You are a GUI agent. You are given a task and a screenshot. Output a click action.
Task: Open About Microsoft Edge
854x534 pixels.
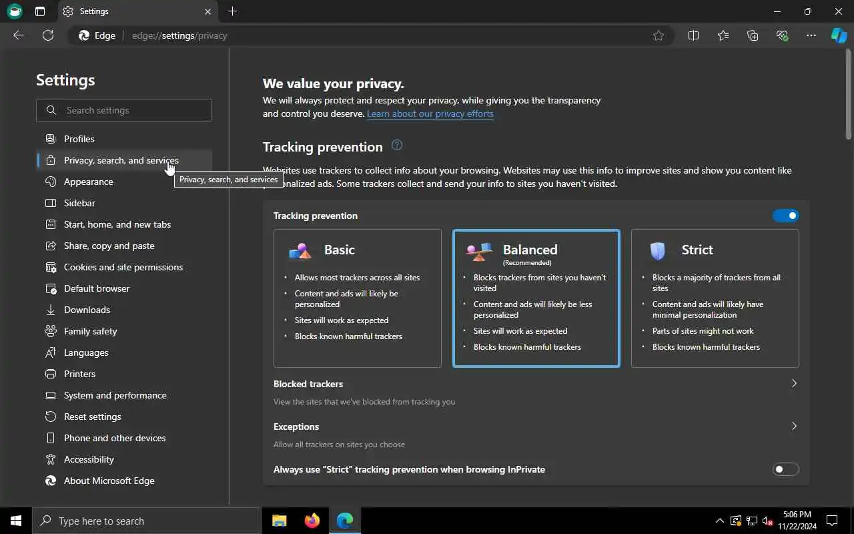tap(124, 481)
